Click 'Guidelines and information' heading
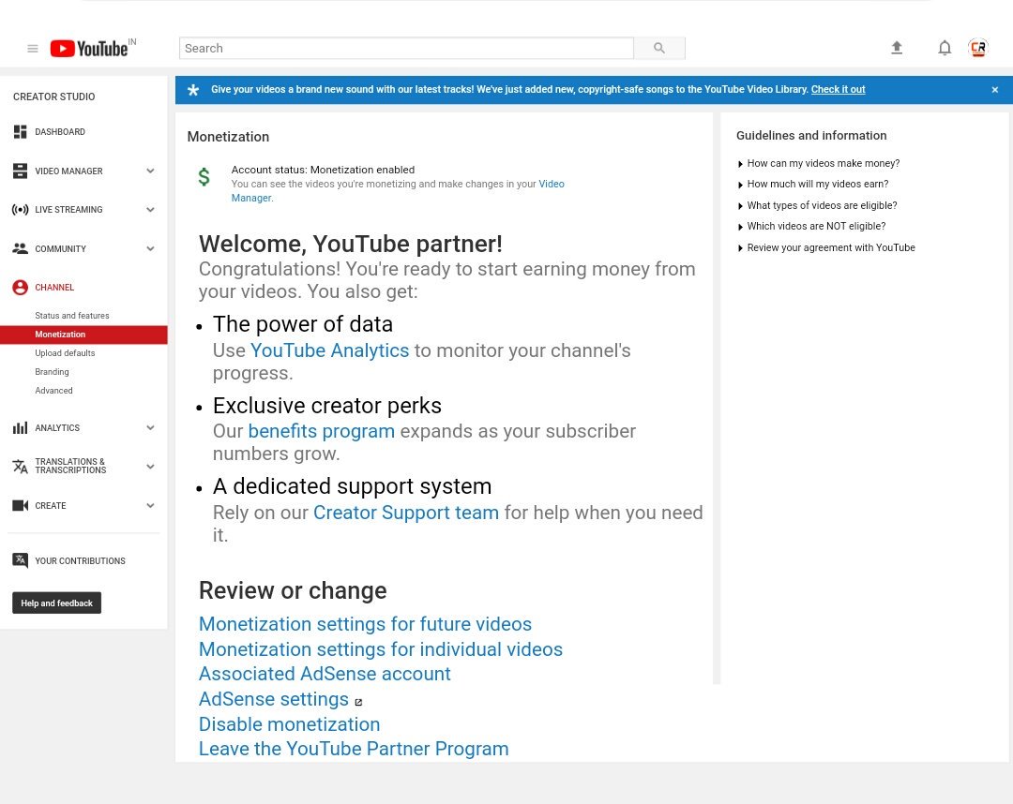The width and height of the screenshot is (1013, 804). pyautogui.click(x=811, y=136)
